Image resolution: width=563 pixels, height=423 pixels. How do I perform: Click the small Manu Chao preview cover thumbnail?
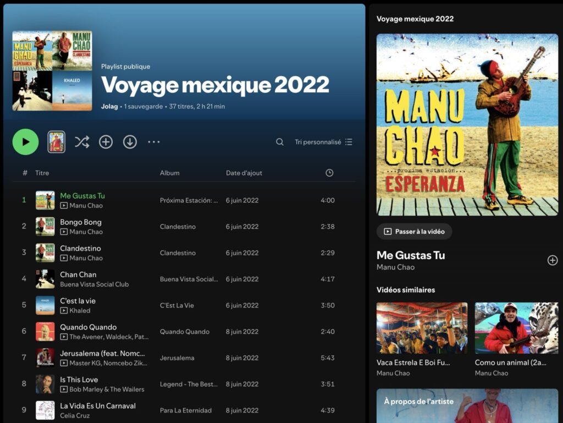57,142
